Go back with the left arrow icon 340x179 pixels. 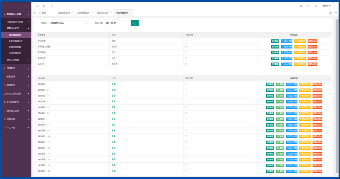[x=52, y=6]
